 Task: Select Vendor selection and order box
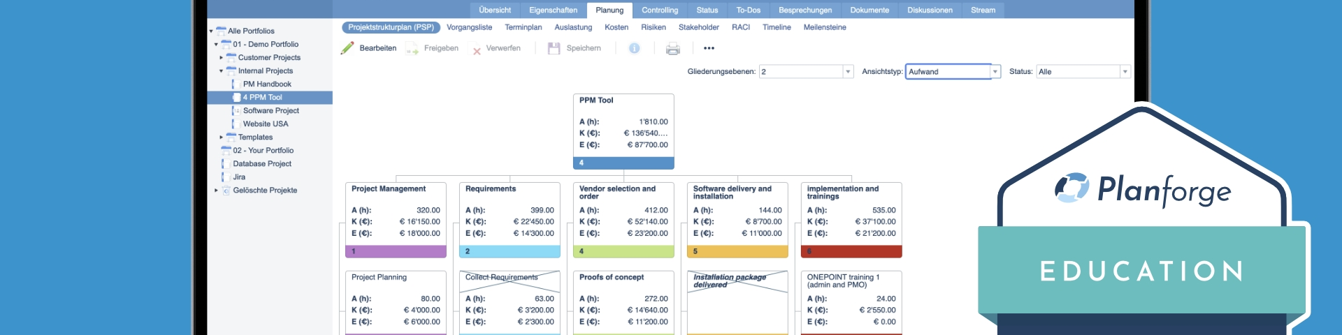coord(623,220)
